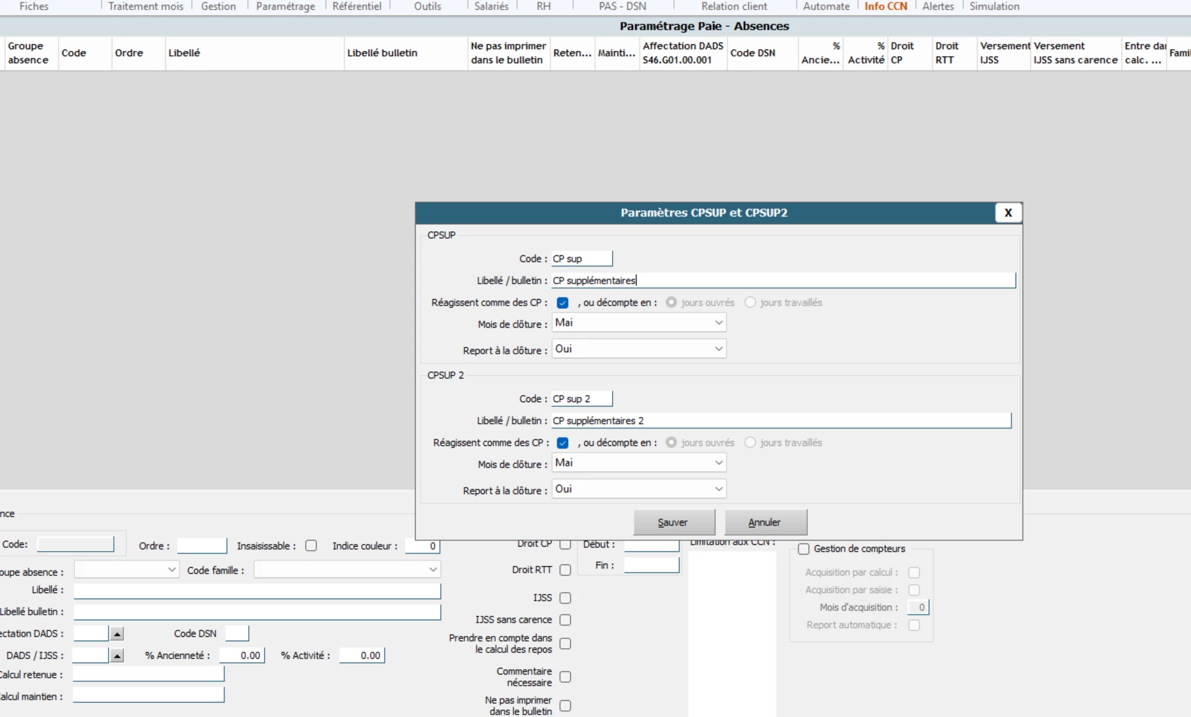Open CPSUP 2 Report à la clôture dropdown
This screenshot has width=1191, height=717.
[718, 489]
